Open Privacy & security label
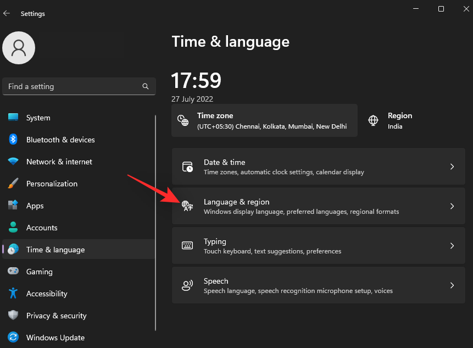This screenshot has width=473, height=348. [x=57, y=316]
